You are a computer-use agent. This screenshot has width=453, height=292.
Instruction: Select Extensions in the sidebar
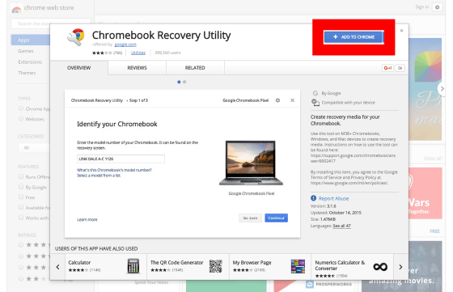30,61
